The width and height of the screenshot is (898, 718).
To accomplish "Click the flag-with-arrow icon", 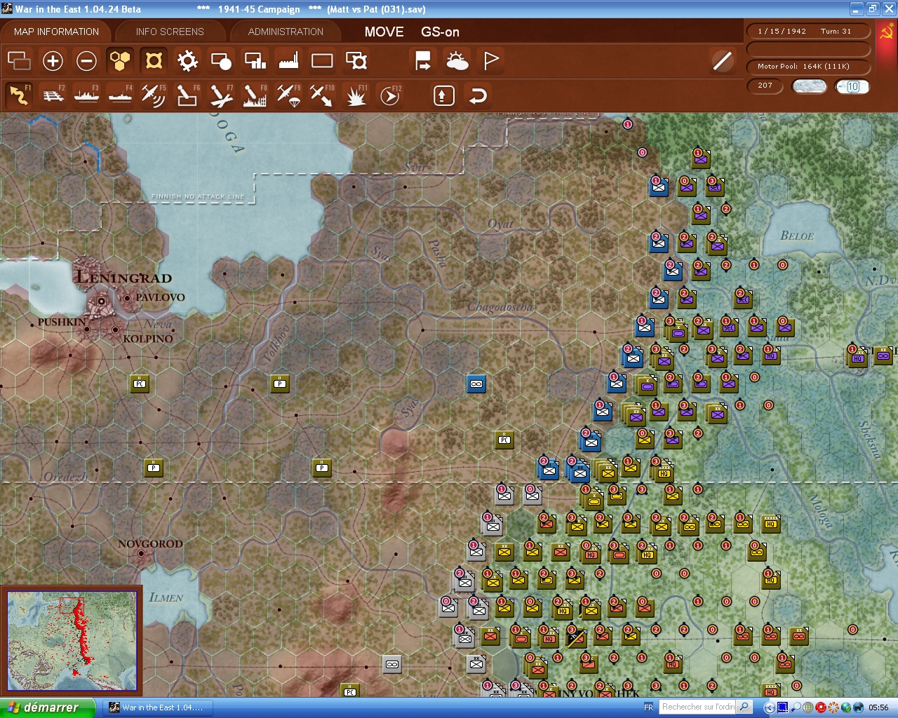I will coord(423,61).
